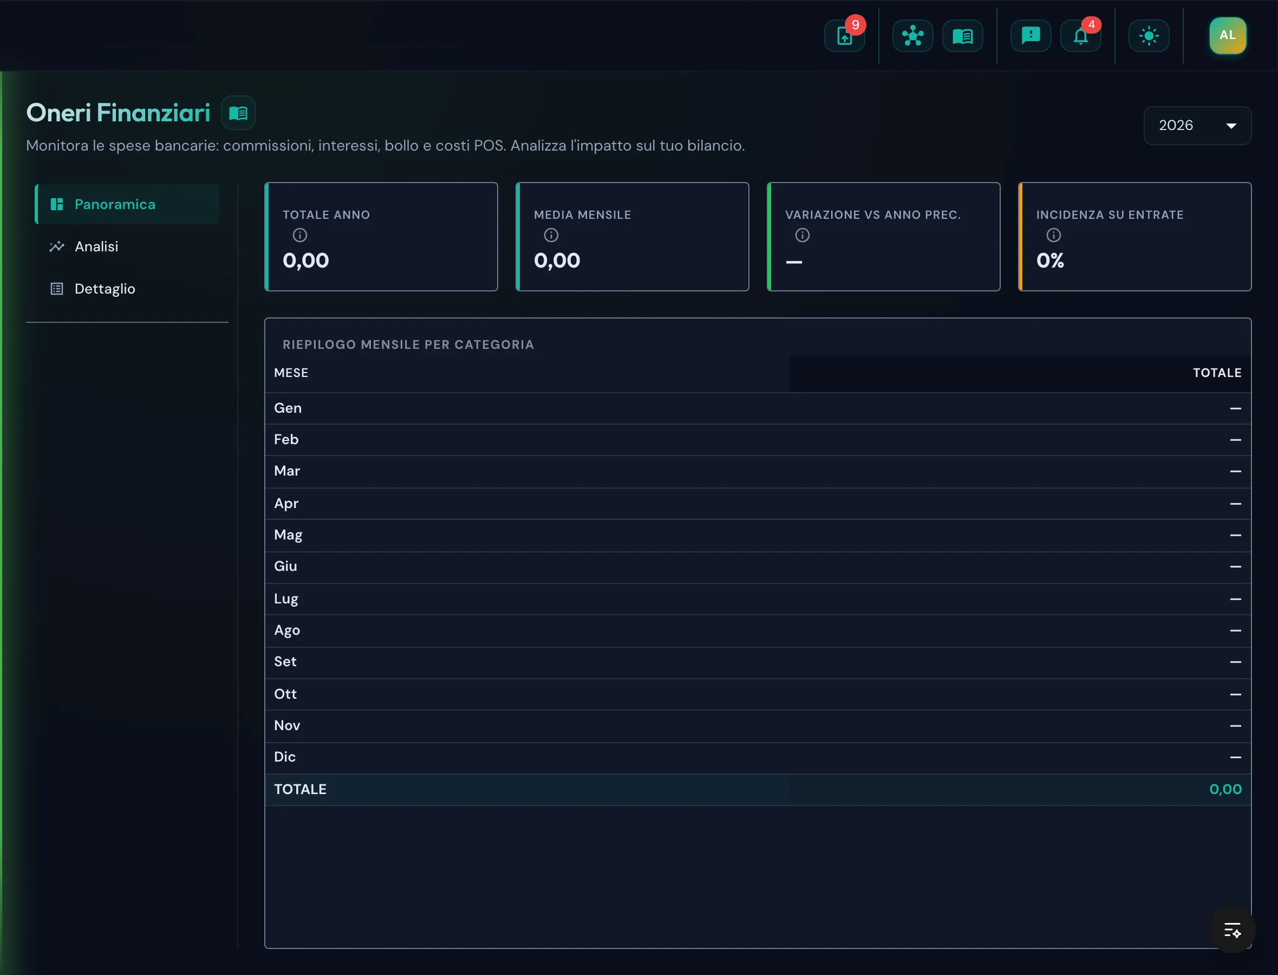The height and width of the screenshot is (975, 1278).
Task: Show info for Incidenza su Entrate
Action: pos(1053,235)
